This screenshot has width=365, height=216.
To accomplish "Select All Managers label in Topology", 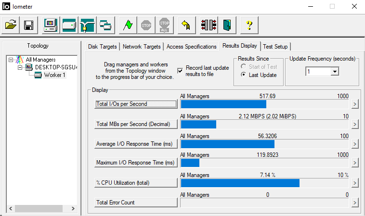I will 41,60.
